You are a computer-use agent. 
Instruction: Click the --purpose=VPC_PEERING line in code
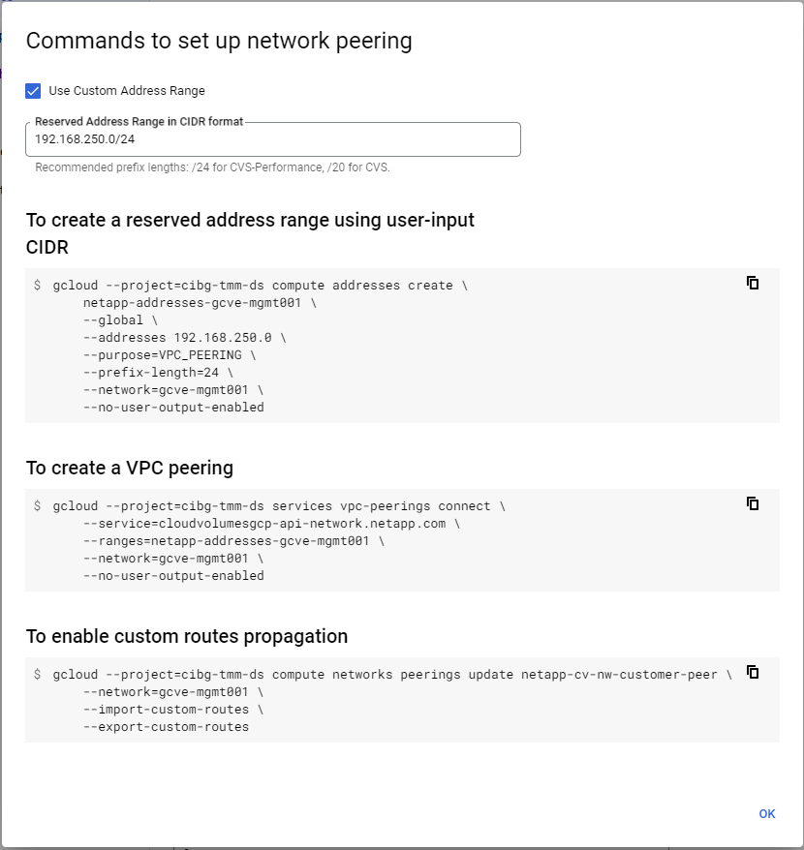point(170,355)
